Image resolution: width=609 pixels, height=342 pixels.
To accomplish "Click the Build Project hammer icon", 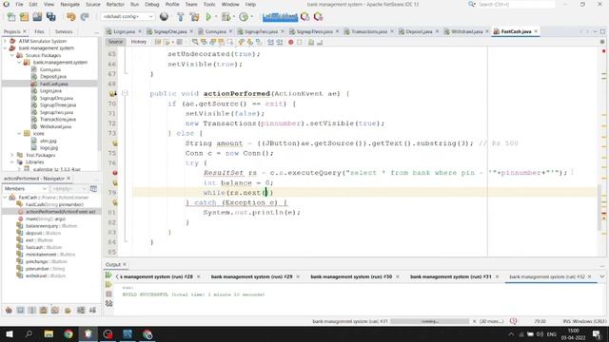I will point(180,17).
